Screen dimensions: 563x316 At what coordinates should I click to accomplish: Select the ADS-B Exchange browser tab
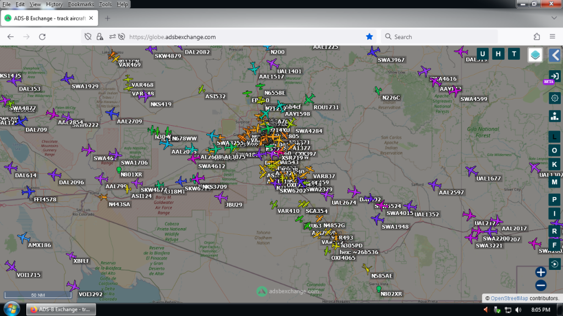(x=49, y=18)
